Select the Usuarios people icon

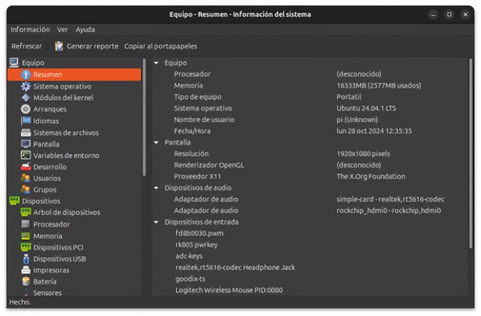[x=26, y=178]
